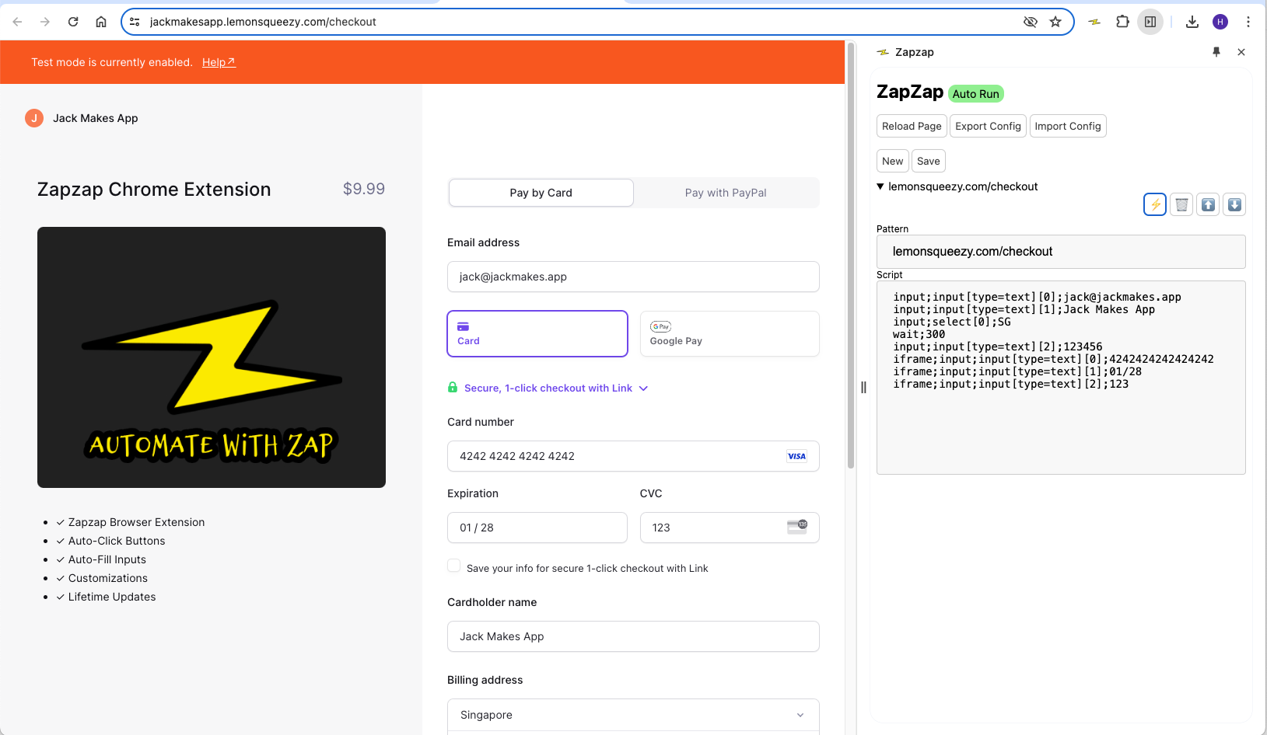
Task: Click the Billing address label
Action: (485, 680)
